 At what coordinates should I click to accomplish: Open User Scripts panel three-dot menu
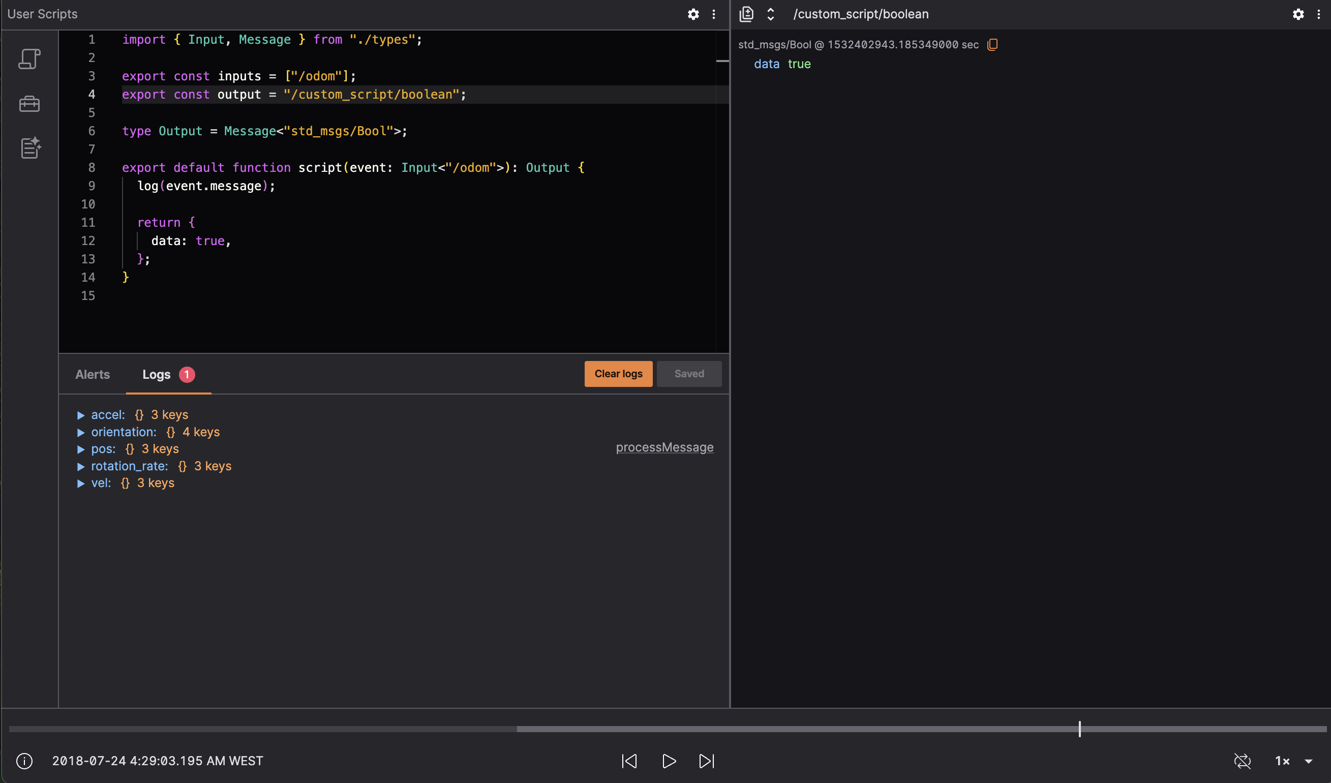(x=714, y=14)
